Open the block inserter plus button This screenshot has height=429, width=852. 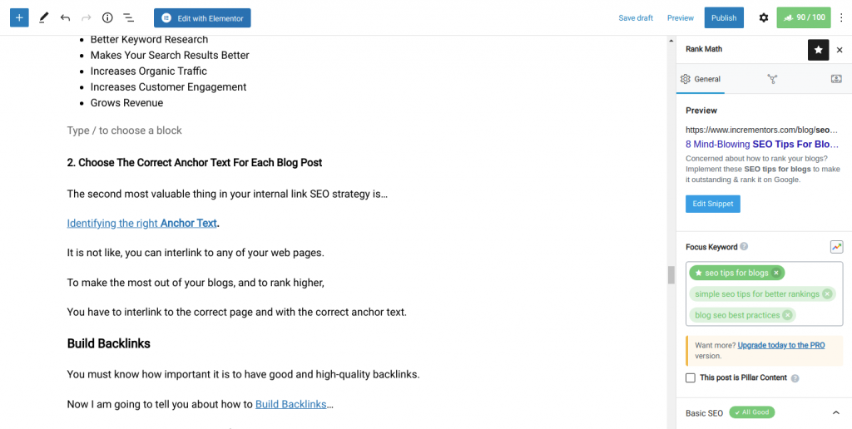coord(19,18)
